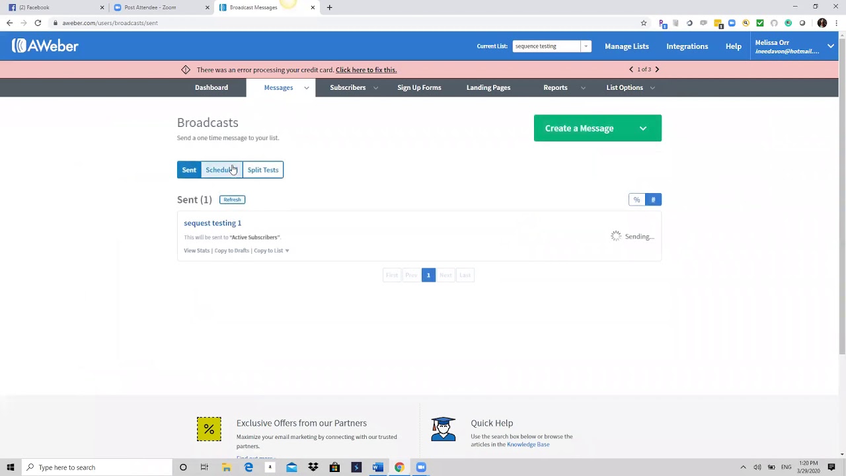Open the Sign Up Forms tab

click(x=419, y=88)
